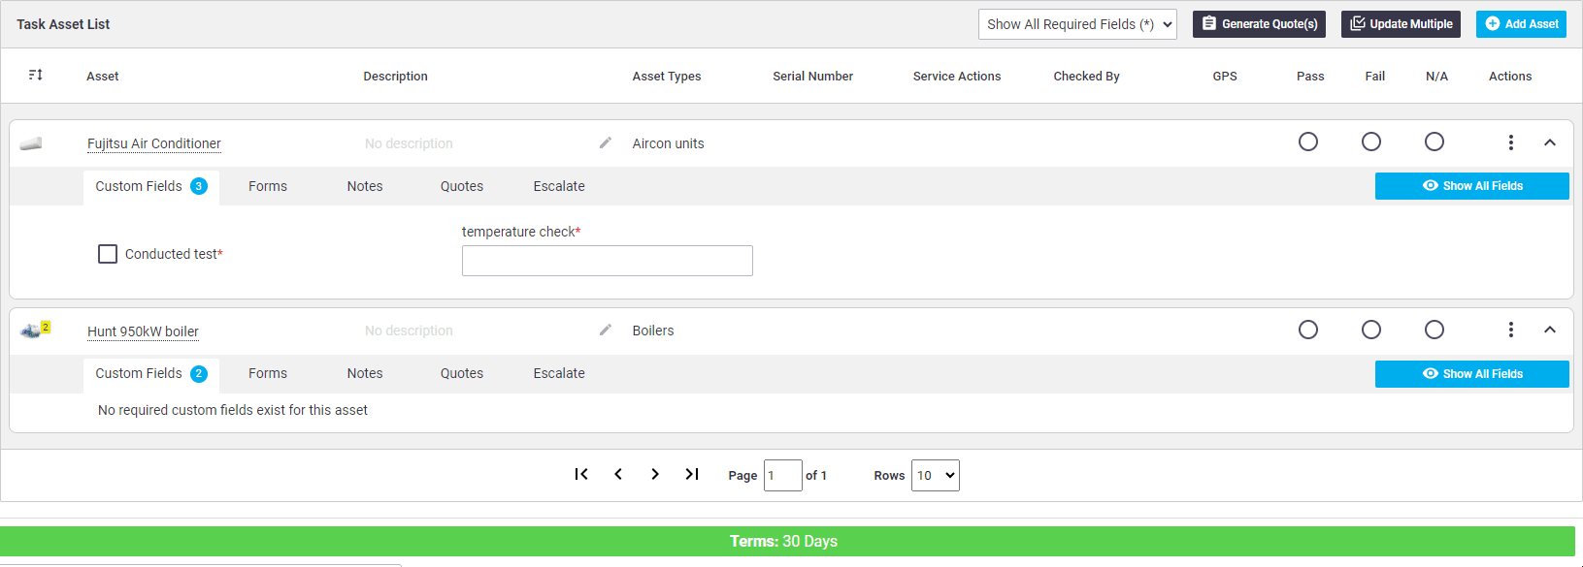Open Fujitsu Air Conditioner asset link
This screenshot has height=567, width=1583.
tap(154, 143)
